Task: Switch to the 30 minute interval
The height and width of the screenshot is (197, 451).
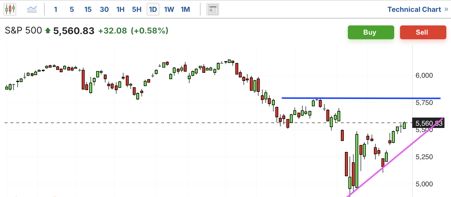Action: click(x=104, y=10)
